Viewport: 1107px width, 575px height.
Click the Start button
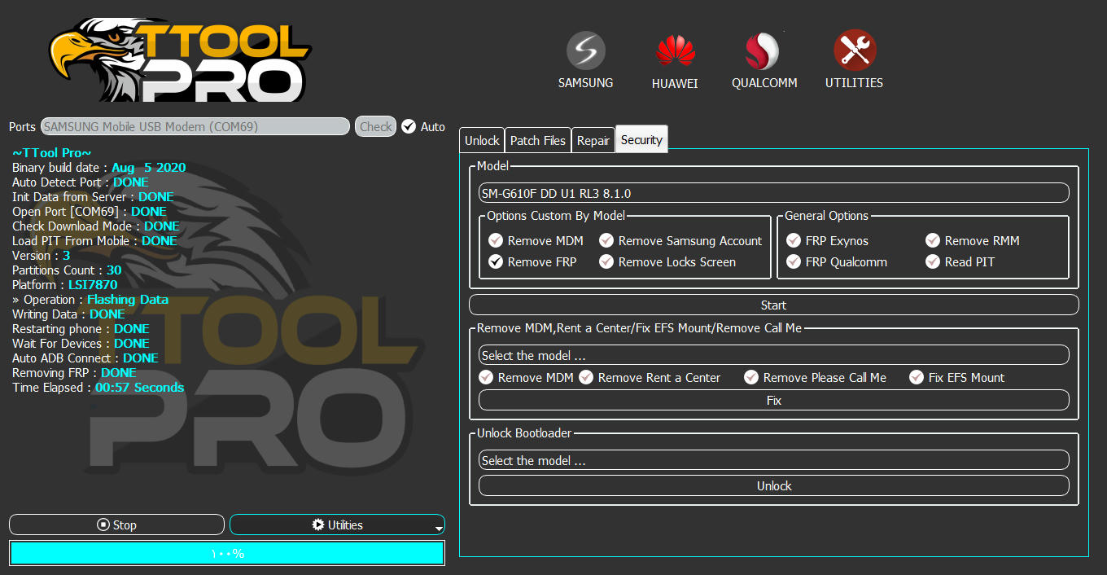(x=773, y=305)
